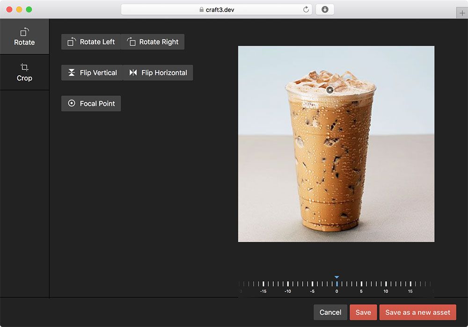This screenshot has height=327, width=468.
Task: Select the Focal Point tool icon
Action: [71, 103]
